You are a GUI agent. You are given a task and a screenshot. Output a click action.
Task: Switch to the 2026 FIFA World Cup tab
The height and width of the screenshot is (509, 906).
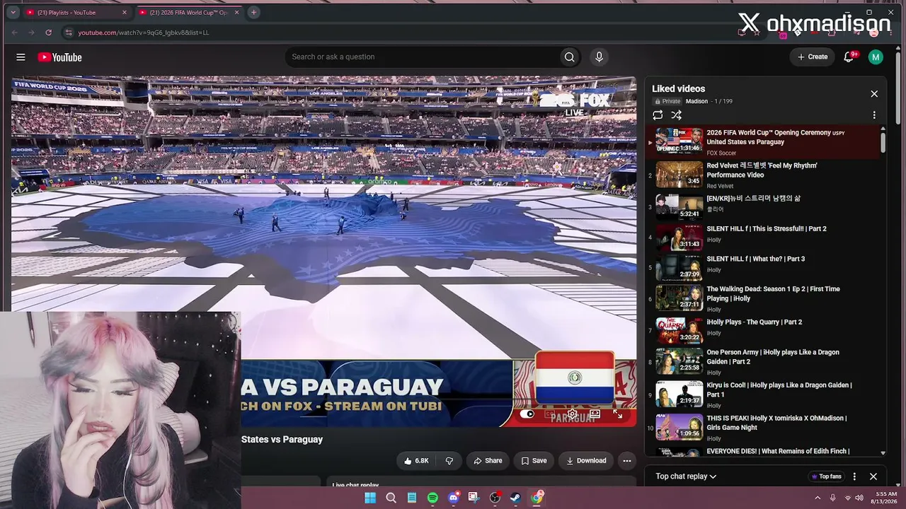tap(189, 12)
